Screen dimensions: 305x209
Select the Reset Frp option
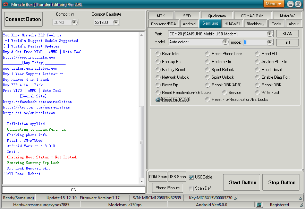pyautogui.click(x=158, y=85)
